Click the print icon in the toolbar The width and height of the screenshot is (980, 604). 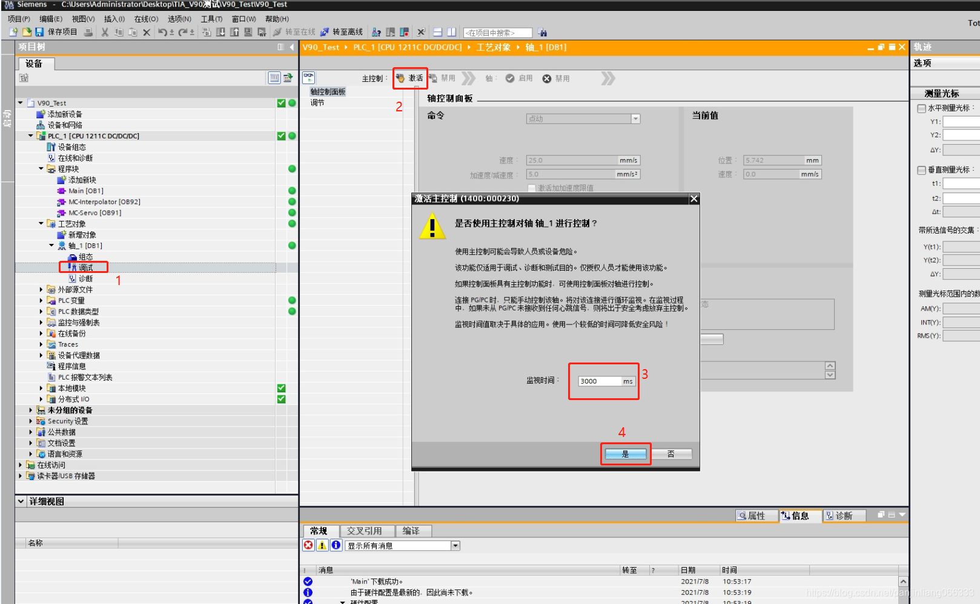(88, 32)
